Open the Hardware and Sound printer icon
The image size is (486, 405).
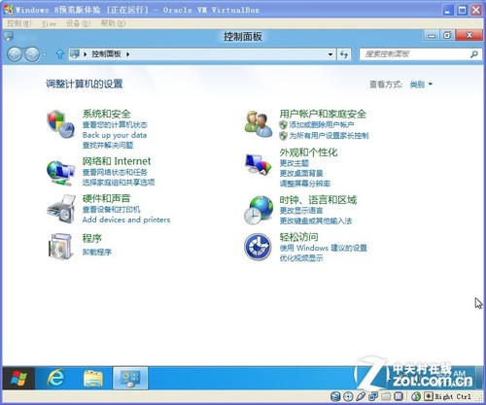(61, 209)
